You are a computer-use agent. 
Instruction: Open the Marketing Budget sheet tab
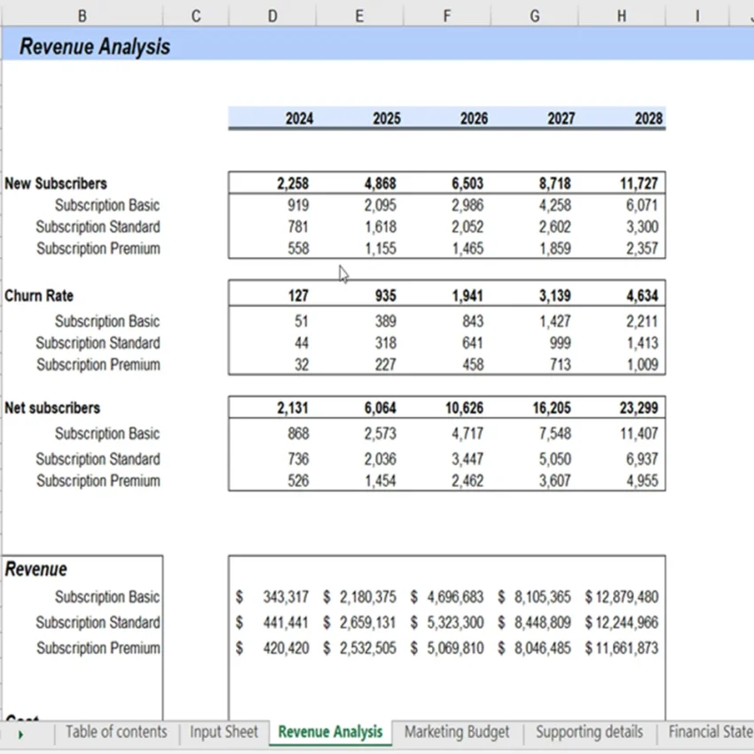pyautogui.click(x=456, y=732)
